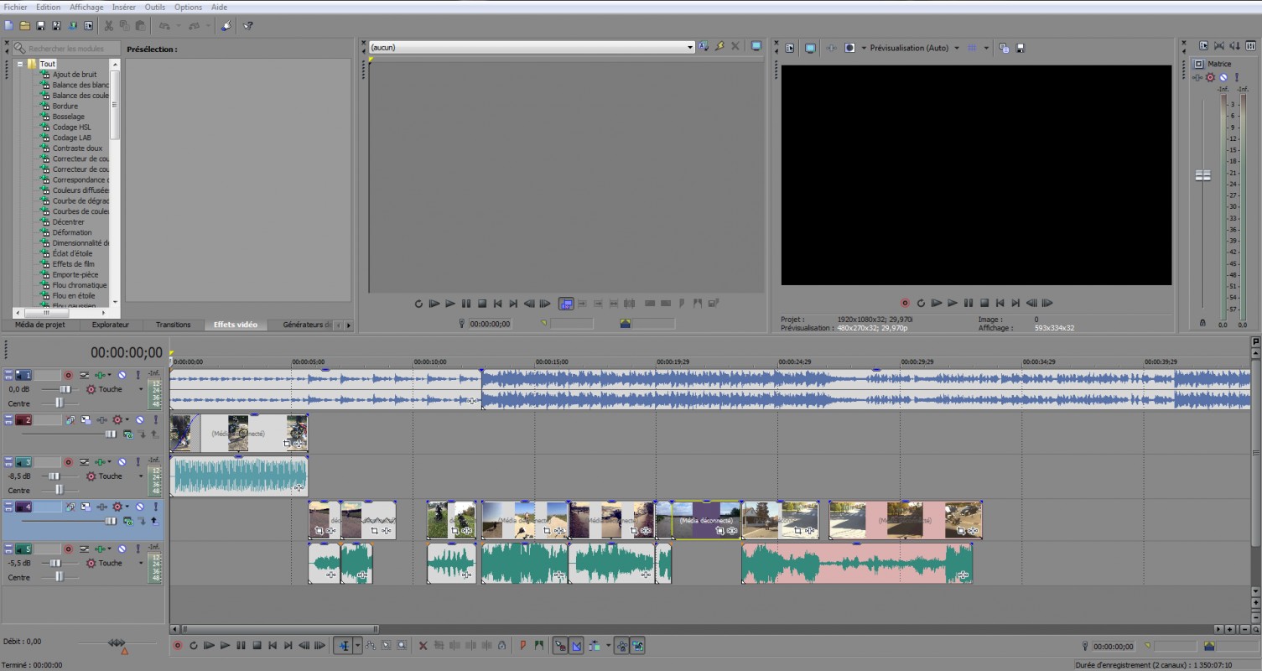Select the envelope edit tool icon
This screenshot has height=671, width=1262.
(370, 646)
